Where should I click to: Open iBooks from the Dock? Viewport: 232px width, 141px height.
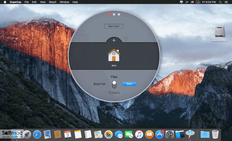tap(149, 134)
